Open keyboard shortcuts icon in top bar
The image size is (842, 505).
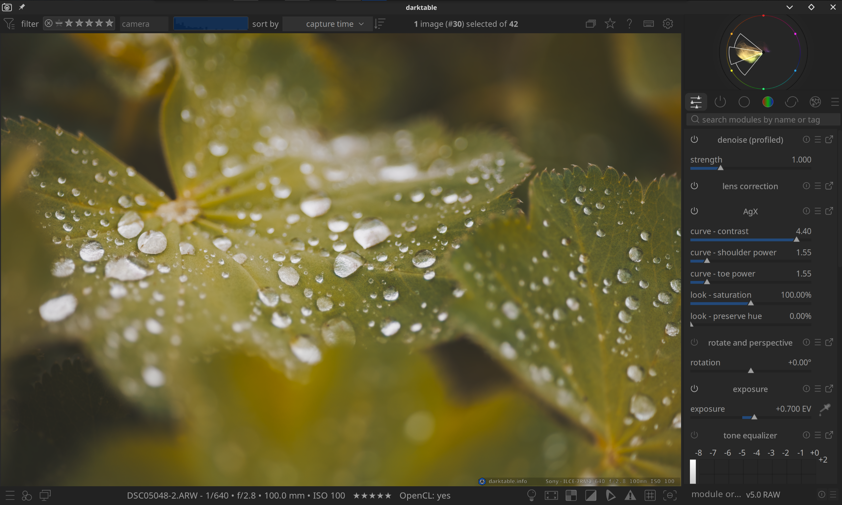point(648,24)
